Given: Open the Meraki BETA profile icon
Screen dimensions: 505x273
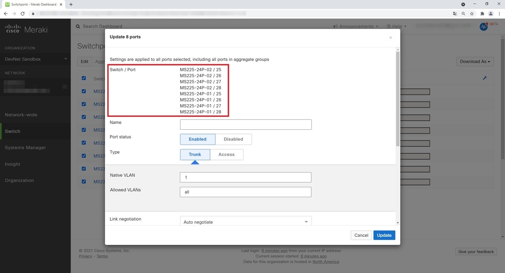Looking at the screenshot, I should 484,26.
